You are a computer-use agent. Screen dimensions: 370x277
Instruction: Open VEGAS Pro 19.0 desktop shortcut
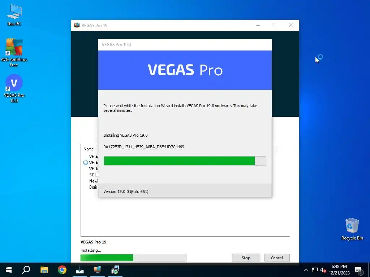[x=14, y=88]
